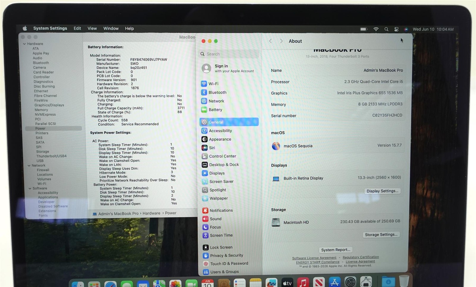Click the battery status icon in menu bar

364,29
